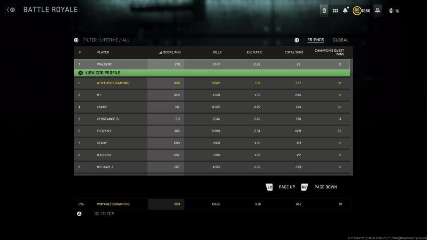Click the R3 headset icon
Screen dimensions: 427x240
(377, 10)
